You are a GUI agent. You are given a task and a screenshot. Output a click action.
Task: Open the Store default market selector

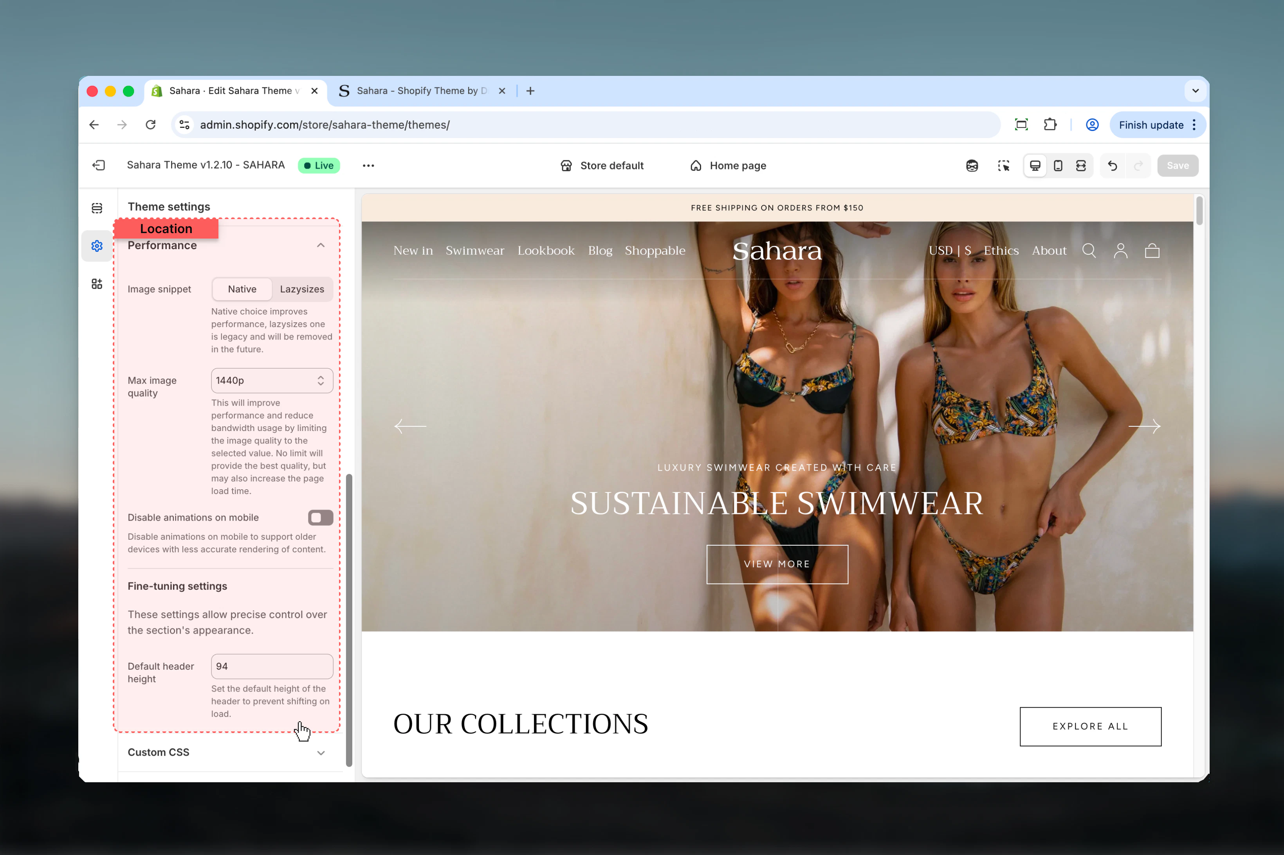click(x=602, y=166)
